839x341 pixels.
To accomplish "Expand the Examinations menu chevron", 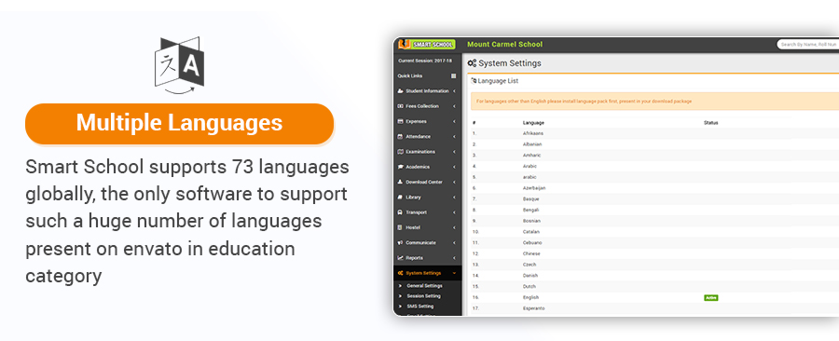I will 454,152.
